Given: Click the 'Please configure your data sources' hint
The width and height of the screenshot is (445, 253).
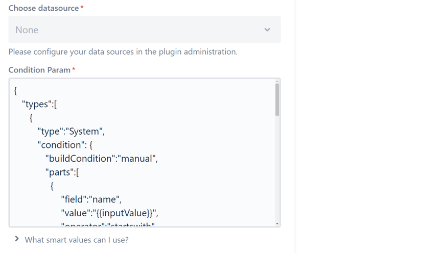Looking at the screenshot, I should click(123, 52).
